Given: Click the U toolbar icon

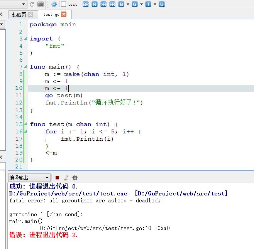Looking at the screenshot, I should [162, 4].
